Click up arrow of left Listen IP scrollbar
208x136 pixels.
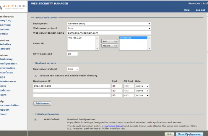pos(97,38)
